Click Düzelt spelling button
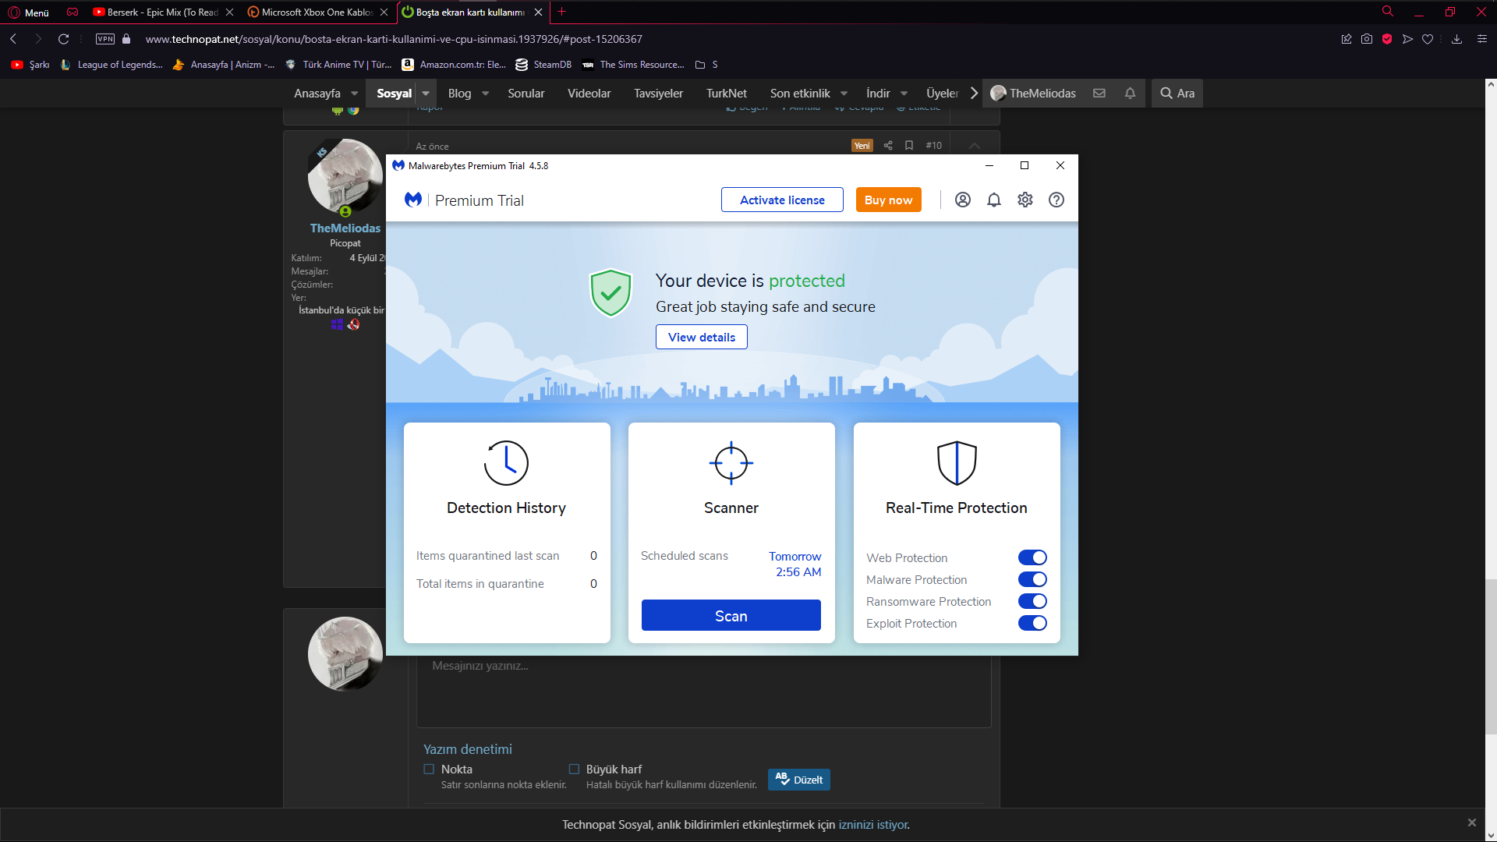The height and width of the screenshot is (842, 1497). pos(798,780)
